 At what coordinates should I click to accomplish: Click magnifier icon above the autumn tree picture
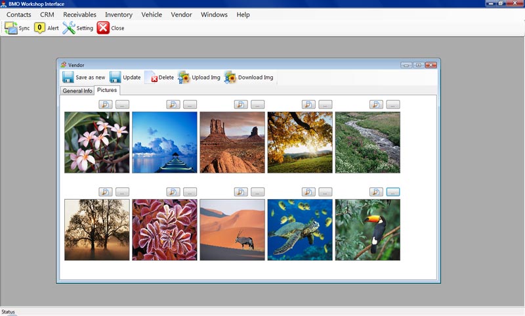point(308,104)
